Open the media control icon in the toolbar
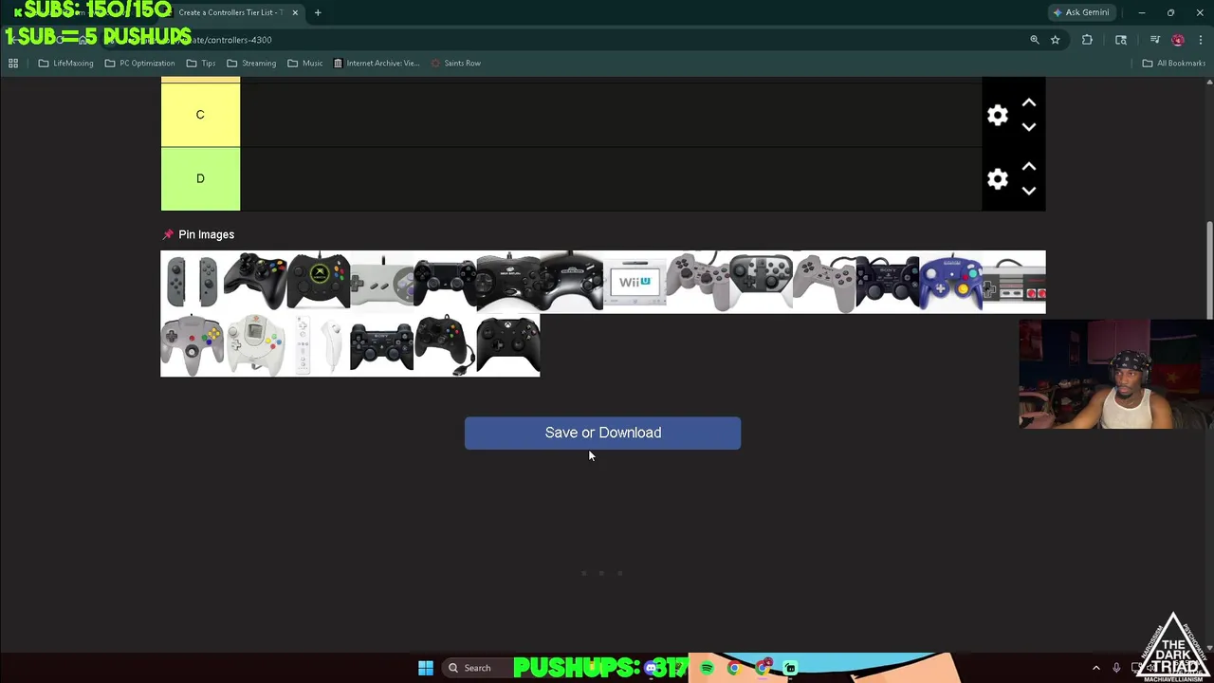The height and width of the screenshot is (683, 1214). click(x=1154, y=40)
